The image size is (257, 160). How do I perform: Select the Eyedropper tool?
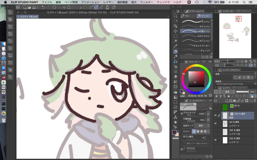(175, 46)
